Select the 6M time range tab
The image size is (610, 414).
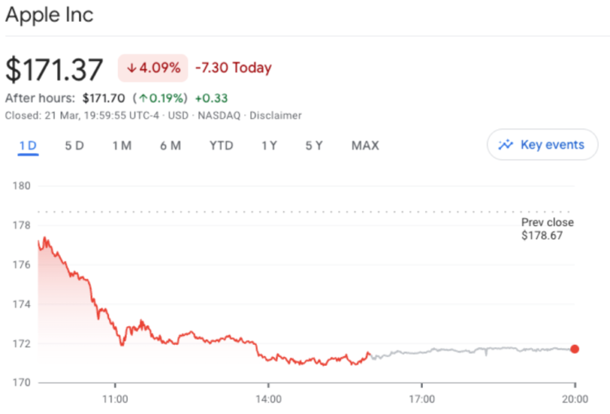(170, 146)
